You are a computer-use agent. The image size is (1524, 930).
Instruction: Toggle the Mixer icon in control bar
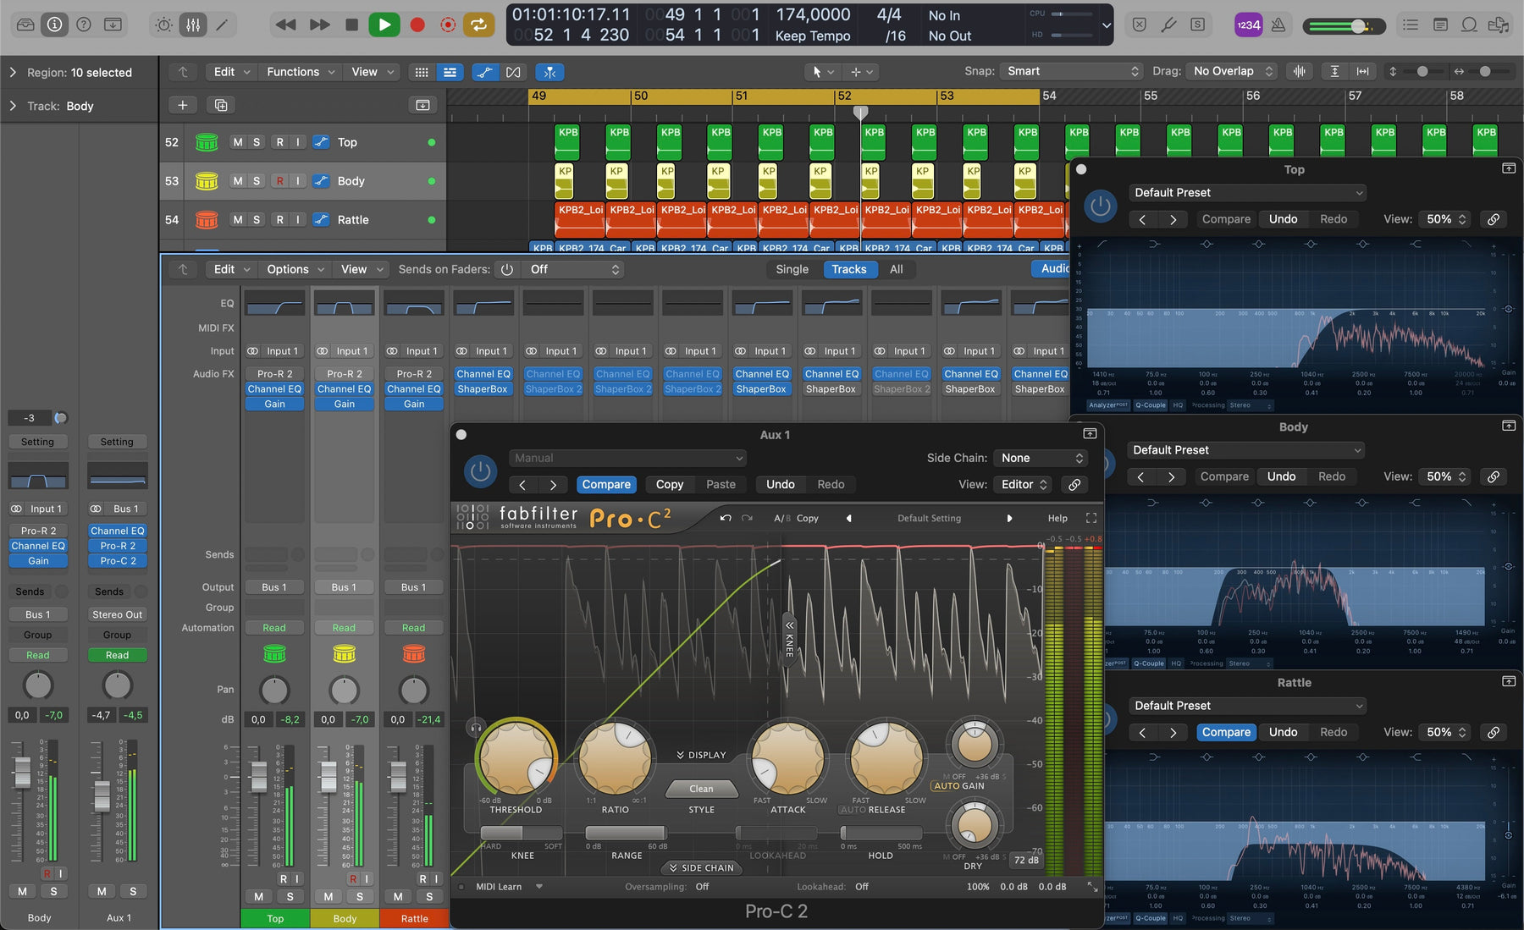point(193,25)
